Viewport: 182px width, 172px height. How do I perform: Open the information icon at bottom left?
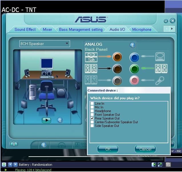click(14, 144)
